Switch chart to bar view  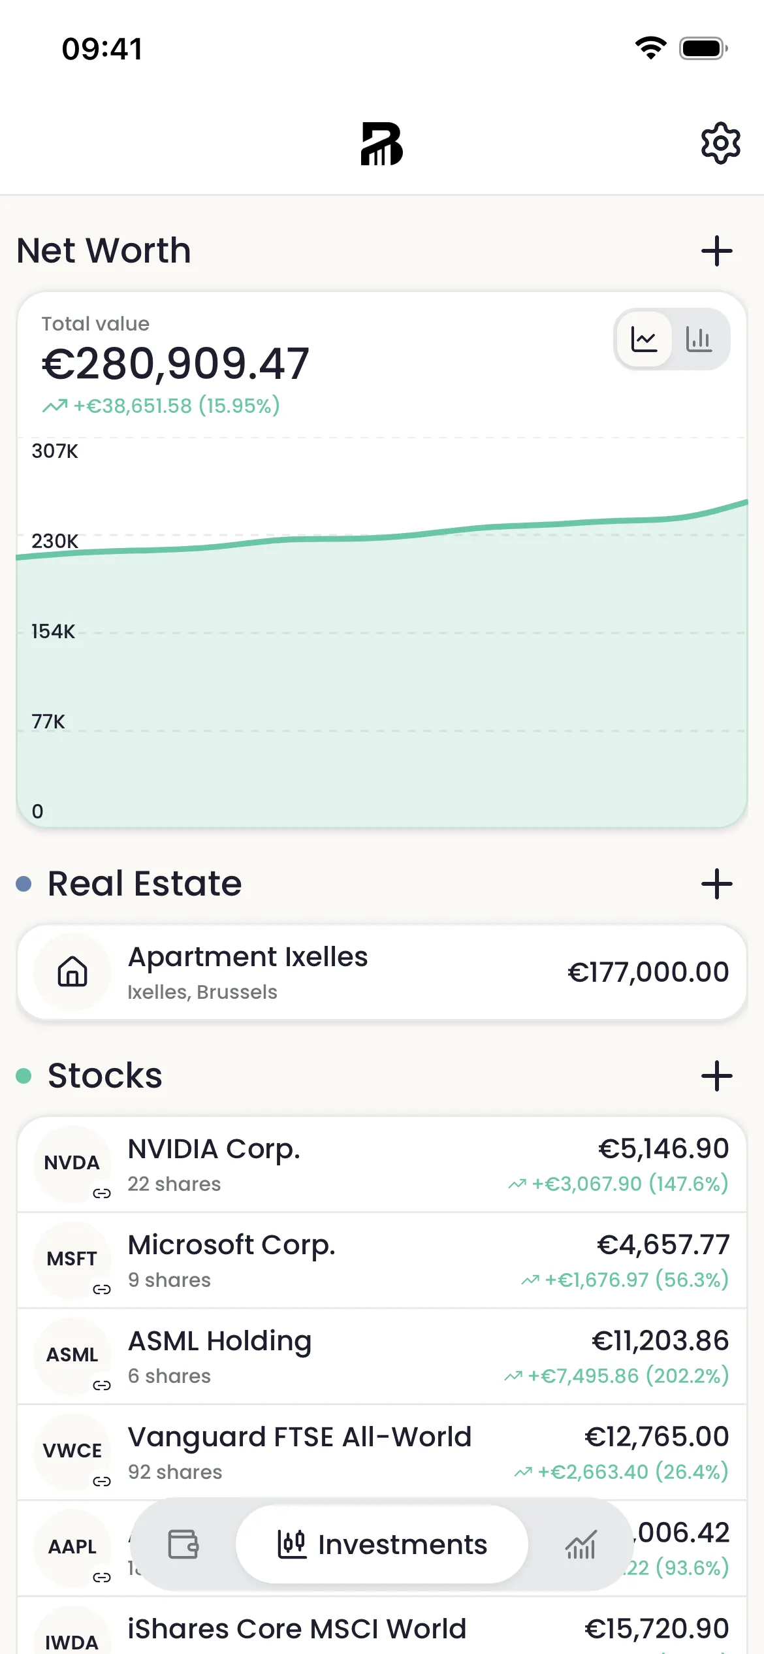pos(699,339)
